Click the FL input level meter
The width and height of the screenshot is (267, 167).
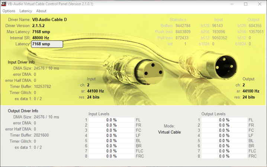(x=112, y=120)
